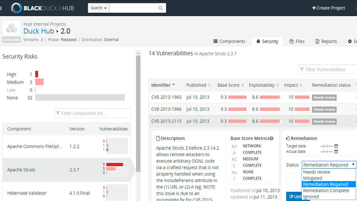Select the CVE-2013-1965 vulnerability row

[166, 97]
